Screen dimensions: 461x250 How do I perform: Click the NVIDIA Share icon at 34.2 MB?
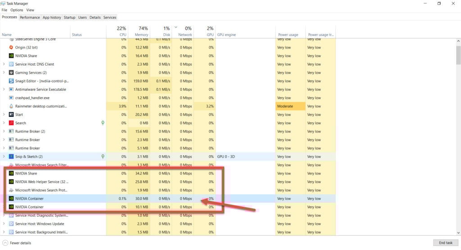point(11,173)
